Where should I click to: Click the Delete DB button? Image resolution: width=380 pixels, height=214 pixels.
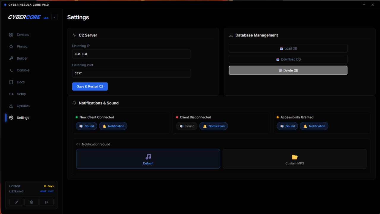coord(288,70)
